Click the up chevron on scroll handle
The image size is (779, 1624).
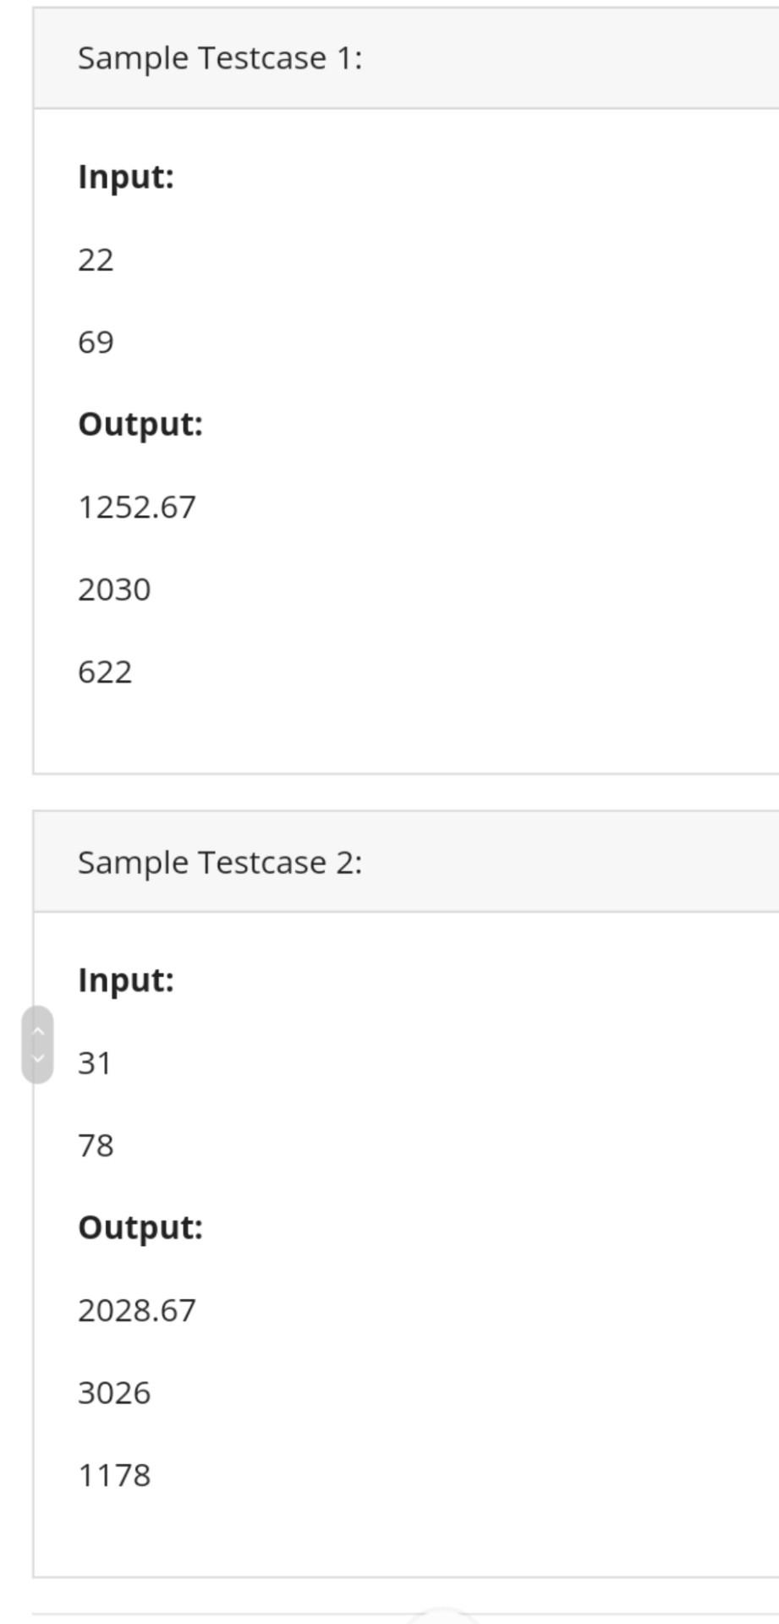pos(37,1031)
